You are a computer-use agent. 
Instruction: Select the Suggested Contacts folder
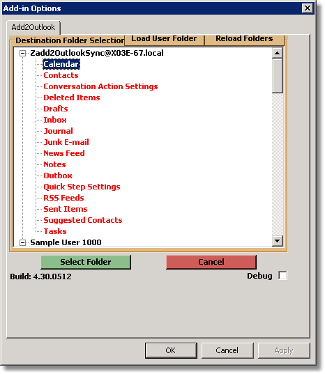83,220
